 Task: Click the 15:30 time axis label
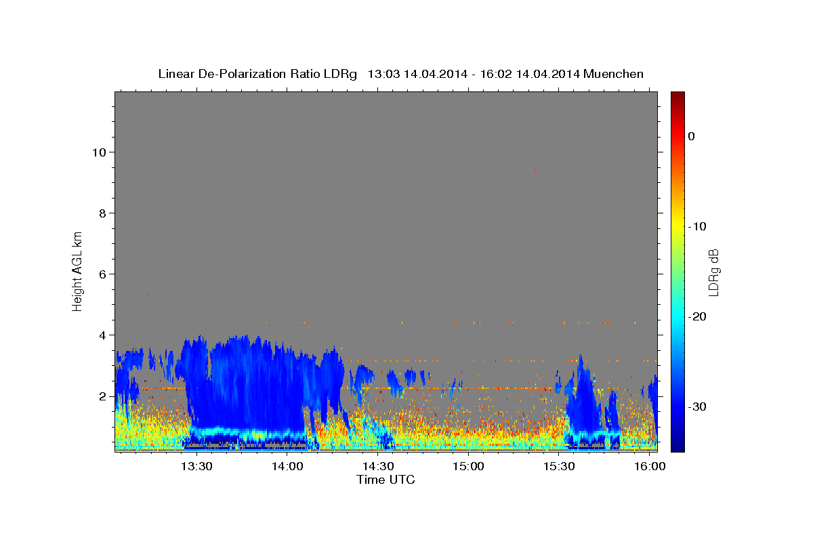pos(559,467)
